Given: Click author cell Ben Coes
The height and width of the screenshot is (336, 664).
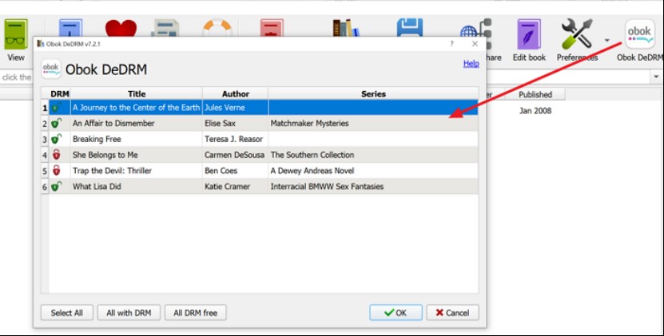Looking at the screenshot, I should coord(236,171).
